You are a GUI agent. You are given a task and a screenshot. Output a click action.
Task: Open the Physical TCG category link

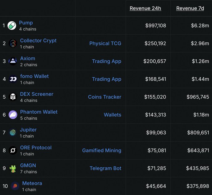(x=105, y=43)
